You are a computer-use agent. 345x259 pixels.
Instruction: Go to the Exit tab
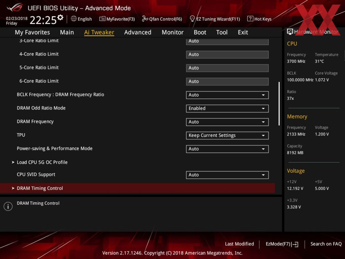coord(243,32)
